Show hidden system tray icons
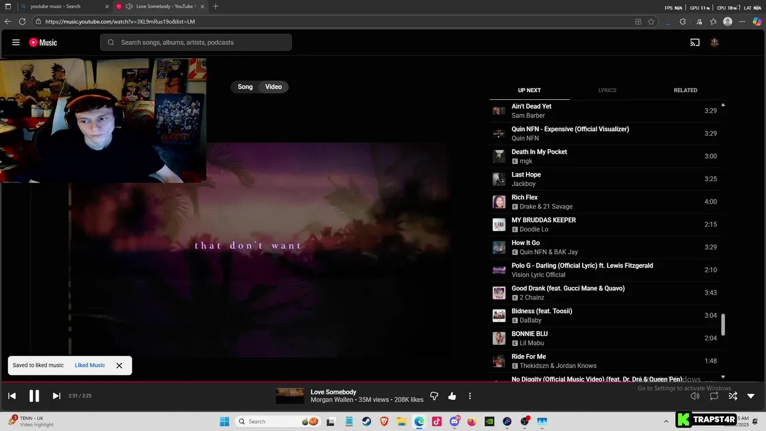This screenshot has height=431, width=766. pyautogui.click(x=666, y=421)
